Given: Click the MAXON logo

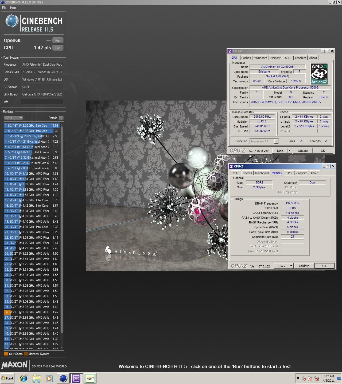Looking at the screenshot, I should pyautogui.click(x=14, y=365).
